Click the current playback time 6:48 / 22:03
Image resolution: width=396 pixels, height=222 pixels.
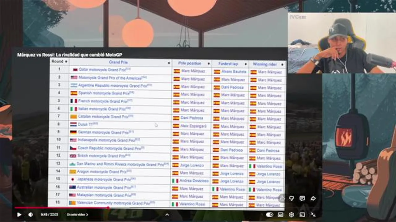coord(49,215)
